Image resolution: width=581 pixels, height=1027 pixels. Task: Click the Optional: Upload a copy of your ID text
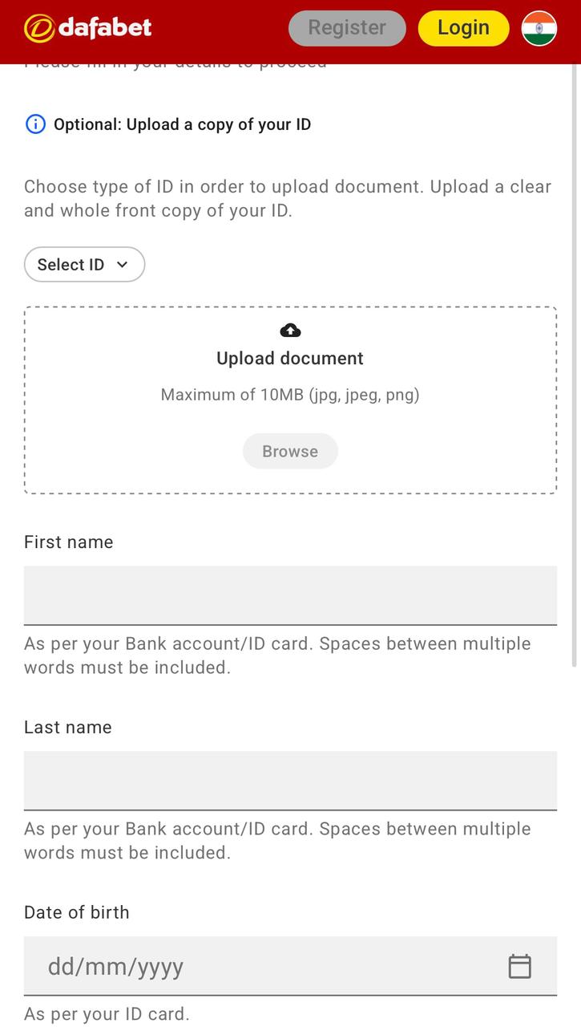pos(182,124)
